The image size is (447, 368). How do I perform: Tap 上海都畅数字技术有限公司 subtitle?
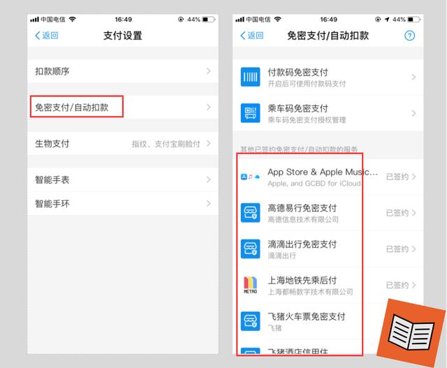coord(310,292)
